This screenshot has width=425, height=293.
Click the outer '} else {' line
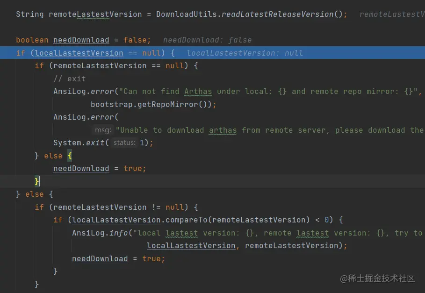35,194
